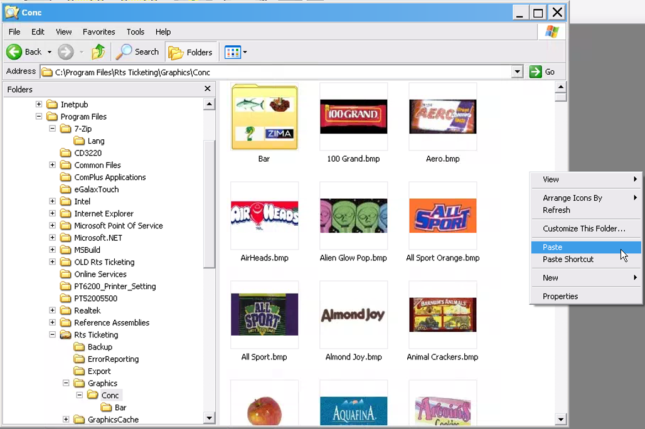Collapse the 7-Zip tree node
Viewport: 645px width, 429px height.
point(52,129)
